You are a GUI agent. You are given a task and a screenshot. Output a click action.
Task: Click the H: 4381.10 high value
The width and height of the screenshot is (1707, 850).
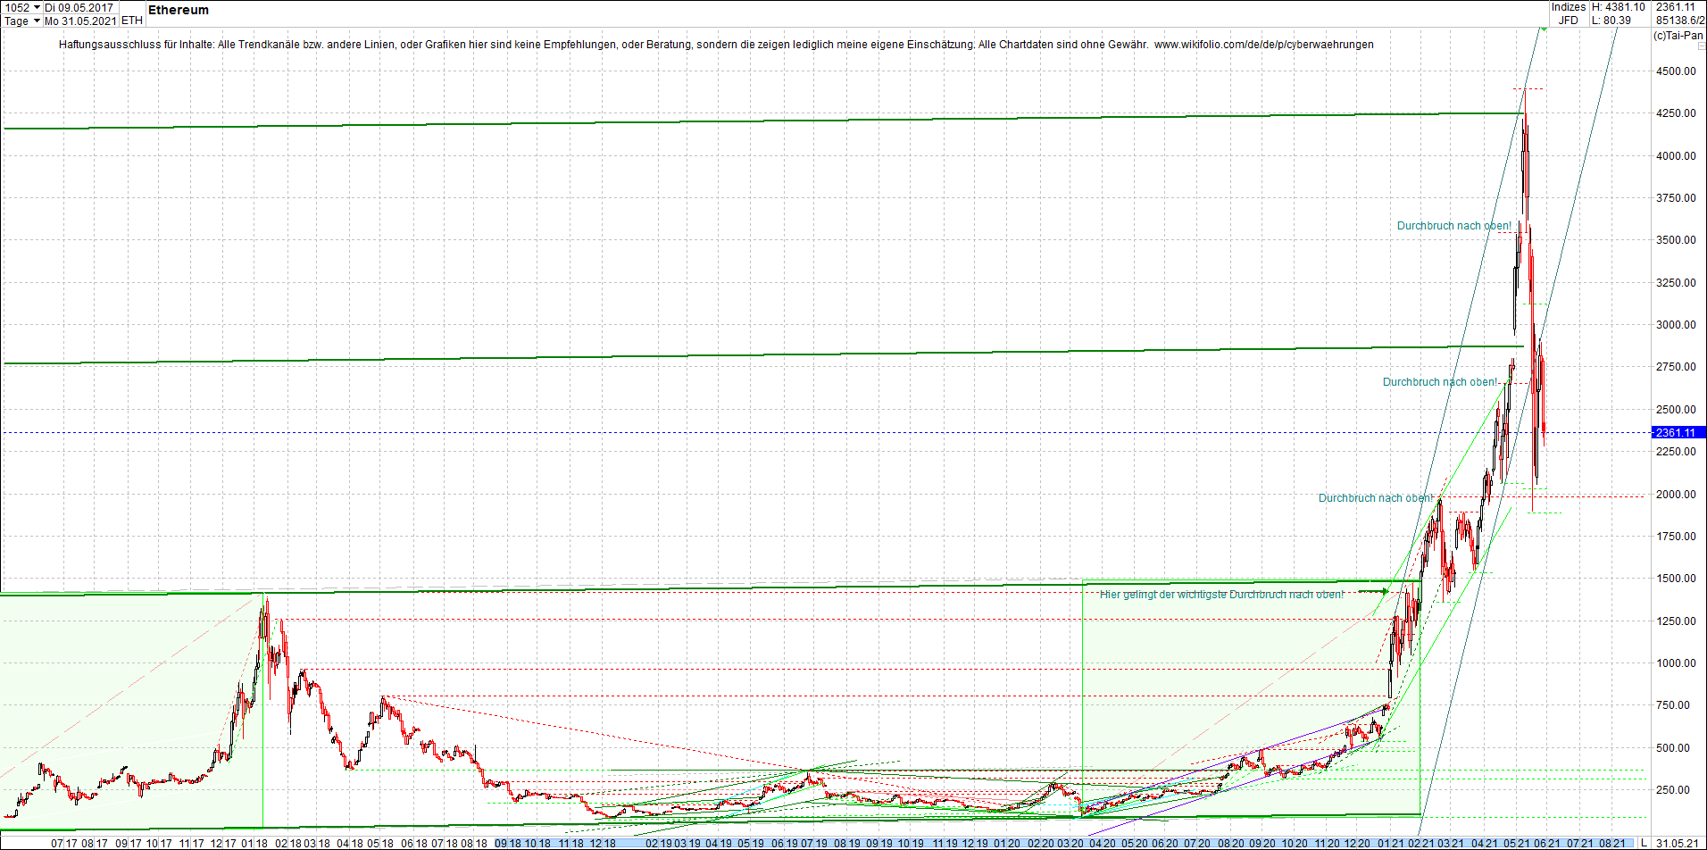click(x=1618, y=7)
